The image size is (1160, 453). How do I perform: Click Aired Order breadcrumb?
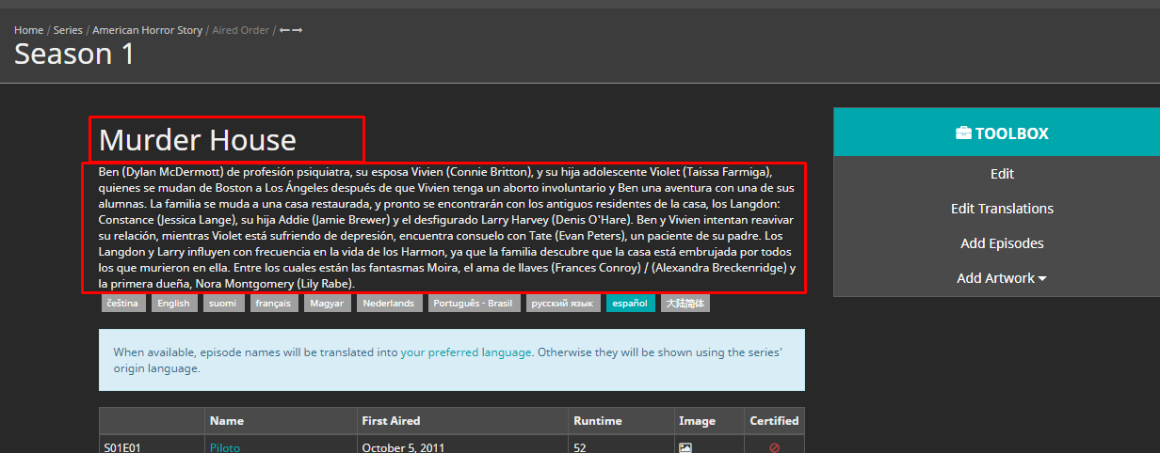click(241, 30)
